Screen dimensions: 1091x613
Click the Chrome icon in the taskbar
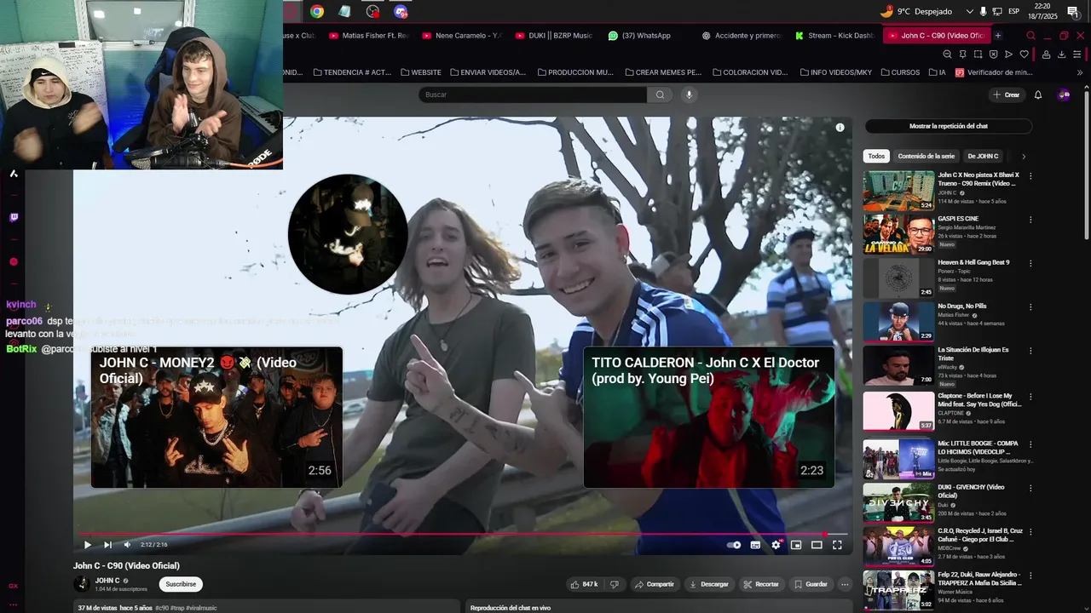[317, 11]
